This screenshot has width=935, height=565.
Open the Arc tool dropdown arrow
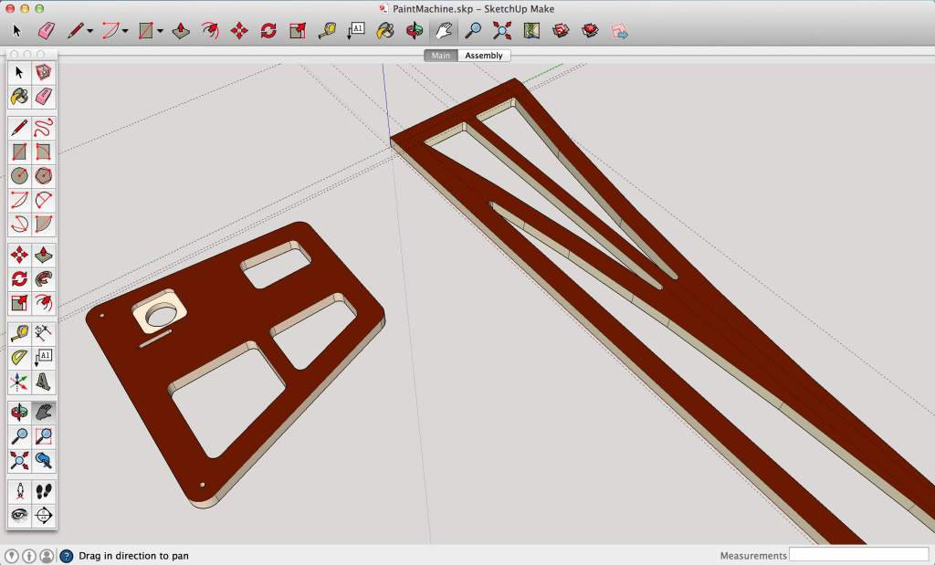124,32
